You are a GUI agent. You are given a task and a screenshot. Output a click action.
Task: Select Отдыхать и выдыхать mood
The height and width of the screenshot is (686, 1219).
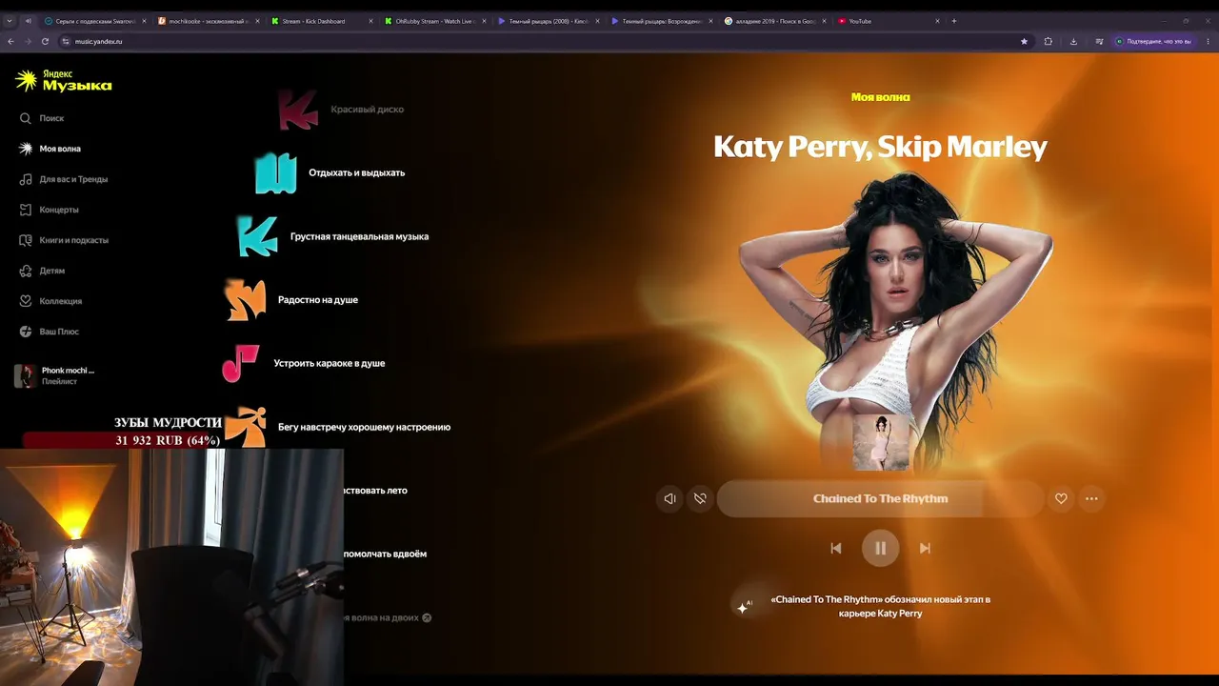click(356, 173)
